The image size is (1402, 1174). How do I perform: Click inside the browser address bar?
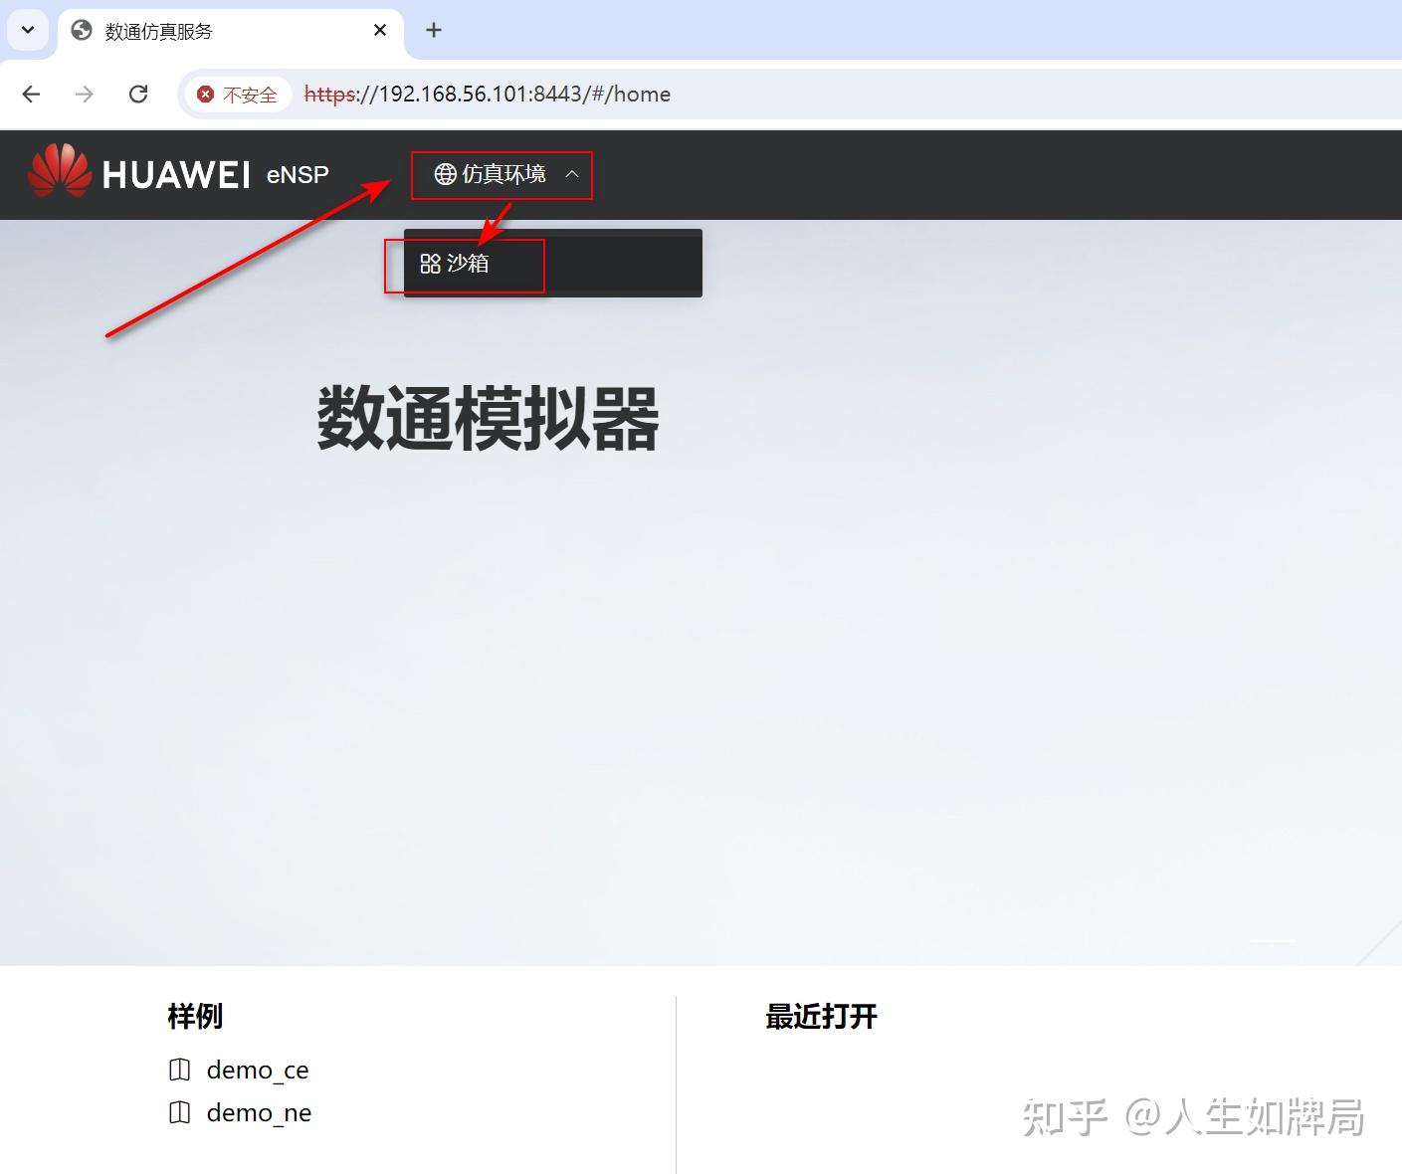pos(697,94)
